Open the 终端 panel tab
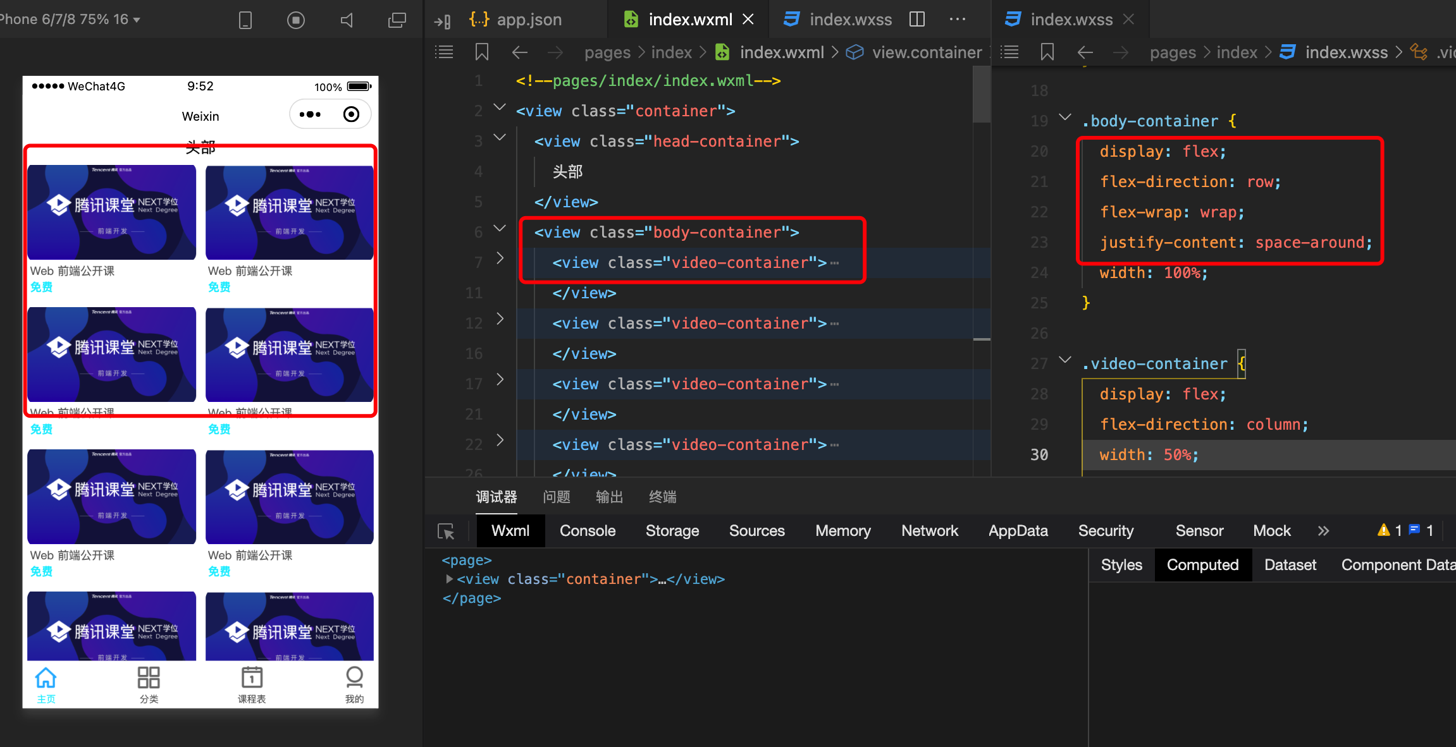This screenshot has width=1456, height=747. [663, 497]
